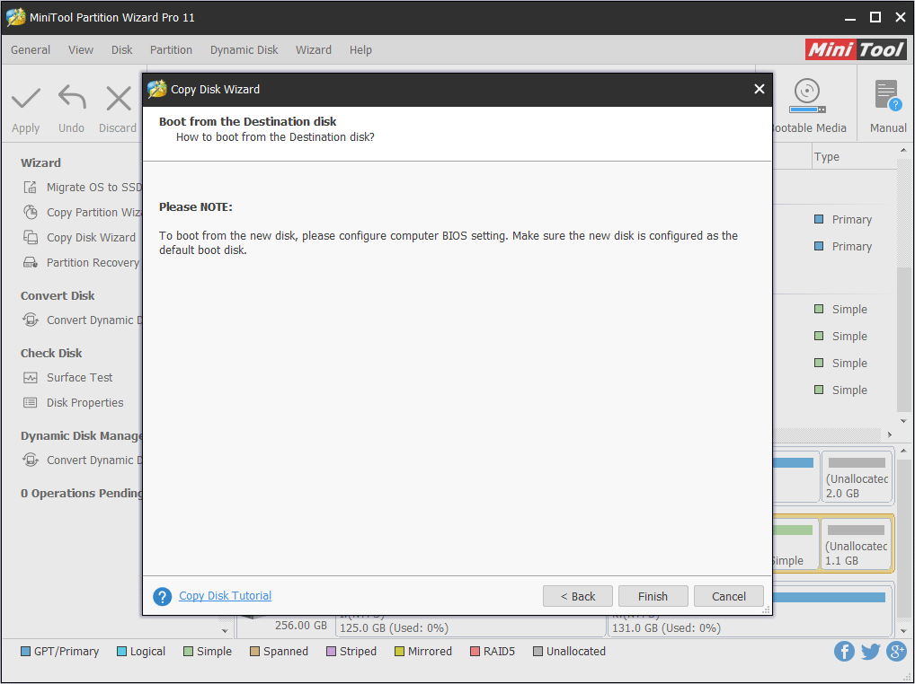This screenshot has height=684, width=915.
Task: Select the 2.0 GB Unallocated partition block
Action: tap(857, 478)
